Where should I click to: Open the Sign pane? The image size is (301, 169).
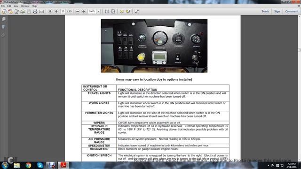[277, 11]
